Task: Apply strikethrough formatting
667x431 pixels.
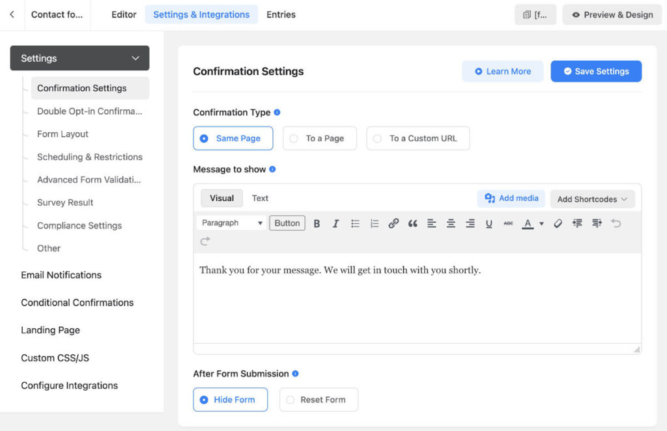Action: coord(509,223)
